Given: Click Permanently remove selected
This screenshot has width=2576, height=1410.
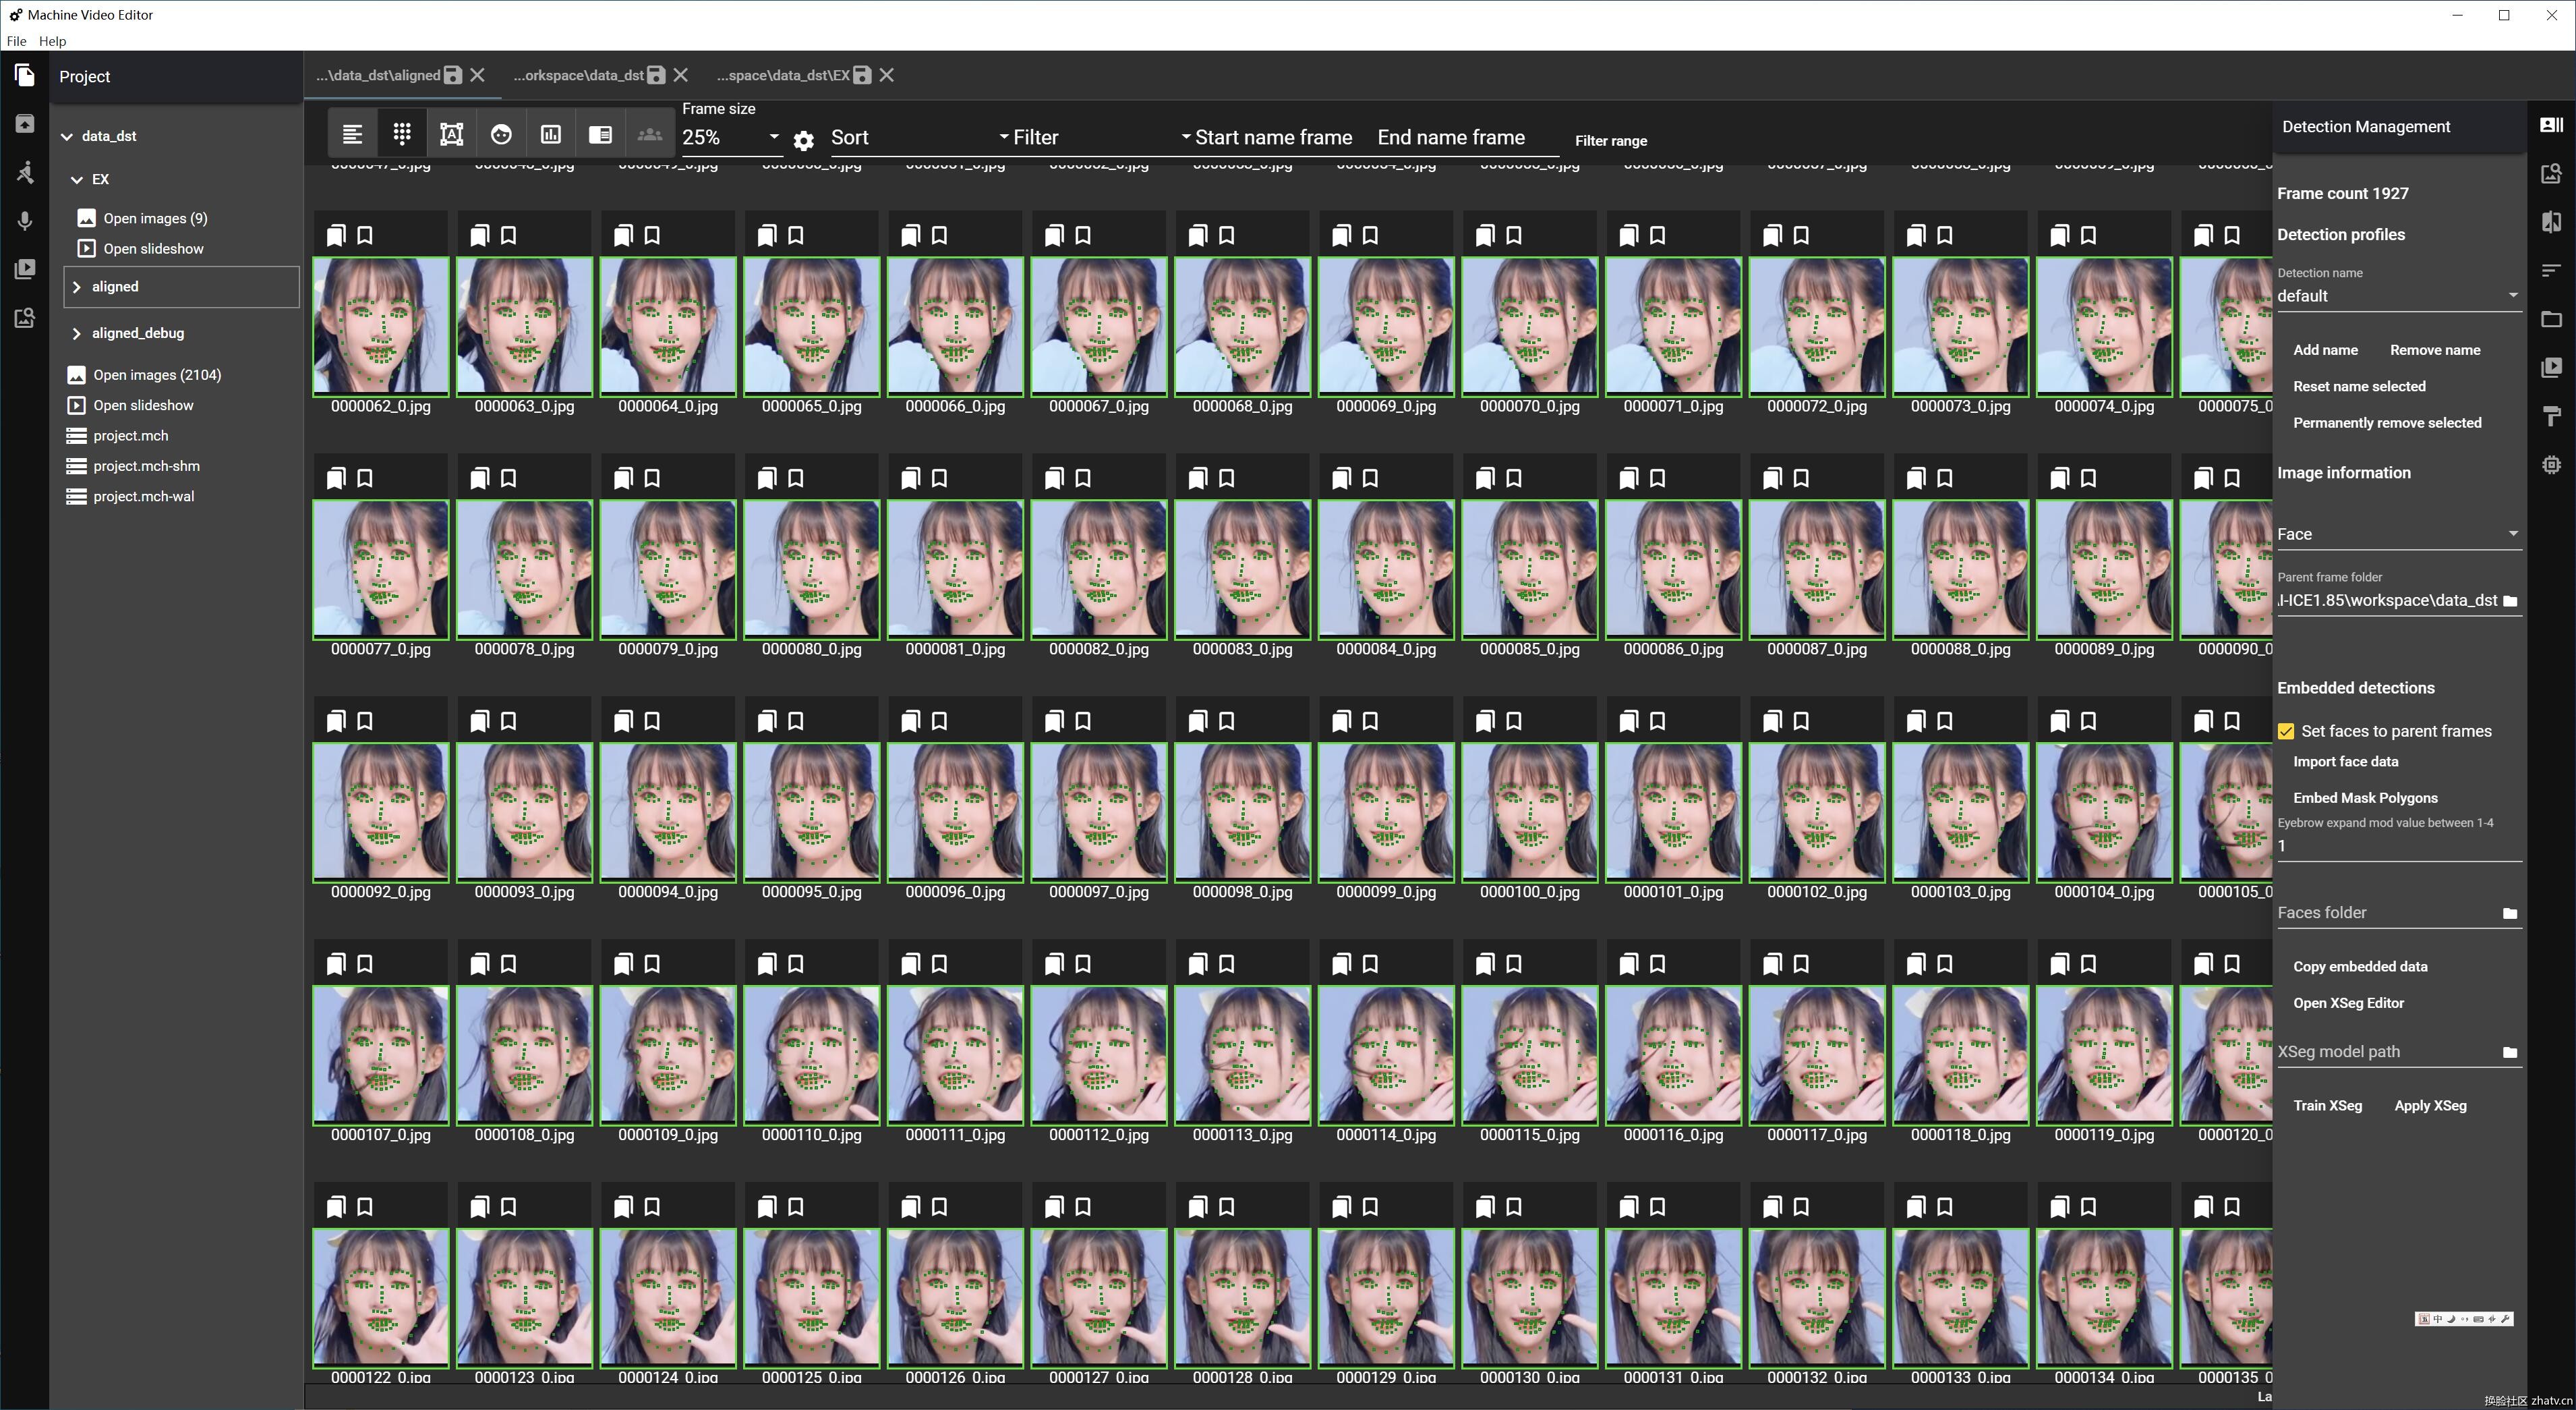Looking at the screenshot, I should click(2387, 423).
